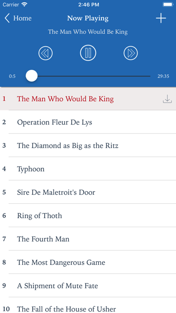Tap the rewind playback icon
The height and width of the screenshot is (313, 176).
pos(45,53)
